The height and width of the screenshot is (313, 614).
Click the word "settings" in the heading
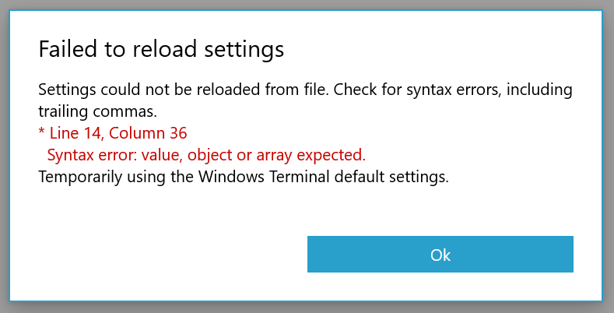[243, 50]
